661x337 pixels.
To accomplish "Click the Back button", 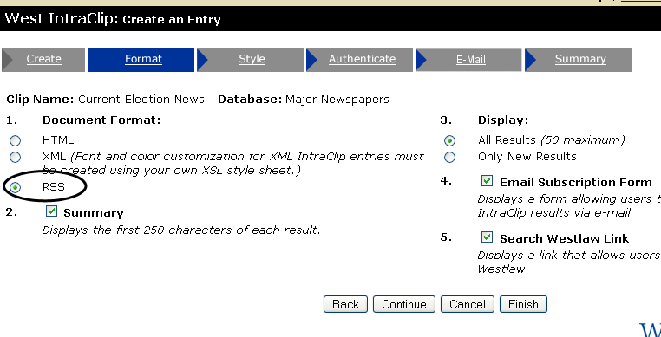I will point(345,304).
